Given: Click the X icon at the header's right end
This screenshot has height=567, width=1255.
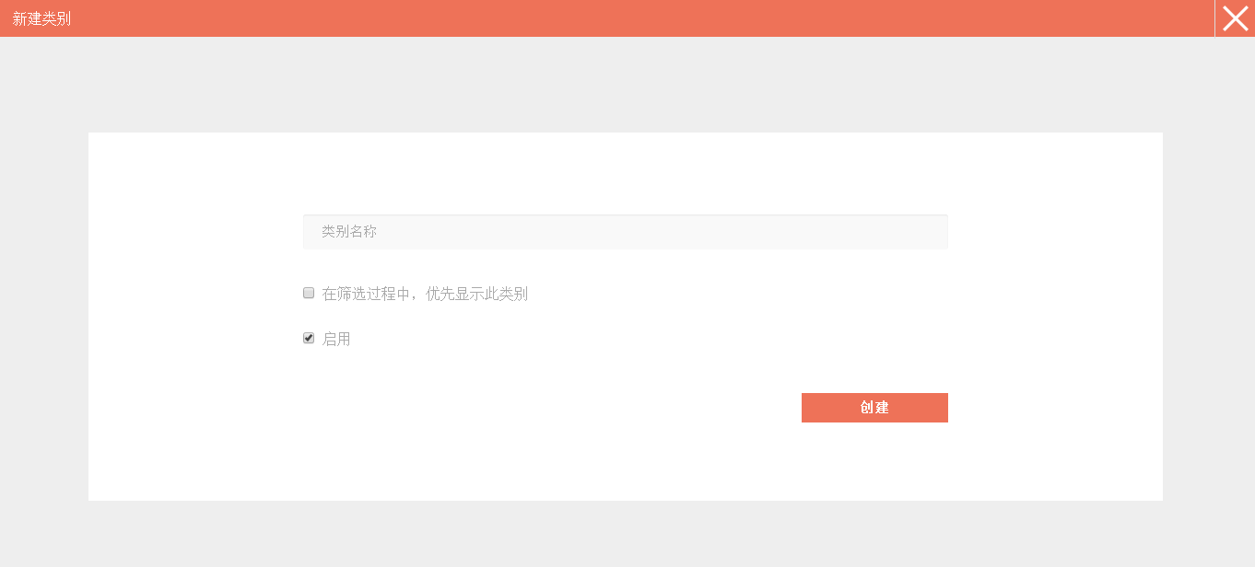Looking at the screenshot, I should coord(1235,18).
